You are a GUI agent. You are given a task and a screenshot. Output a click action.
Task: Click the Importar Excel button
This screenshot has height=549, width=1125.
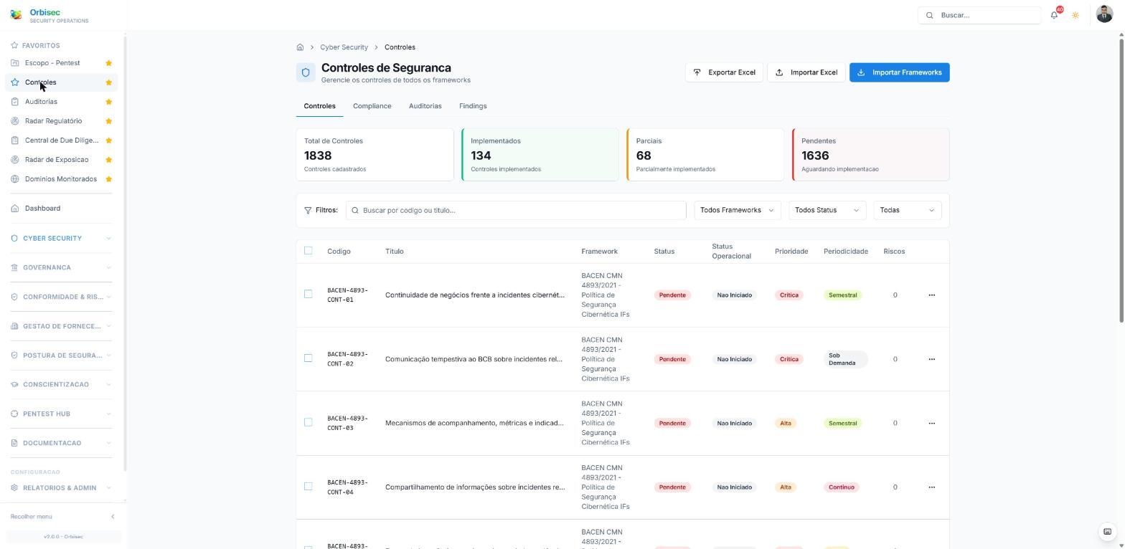coord(806,72)
